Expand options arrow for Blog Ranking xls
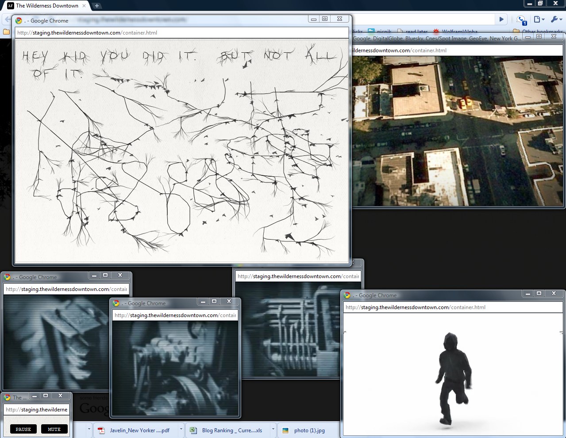Viewport: 566px width, 438px height. pos(273,429)
